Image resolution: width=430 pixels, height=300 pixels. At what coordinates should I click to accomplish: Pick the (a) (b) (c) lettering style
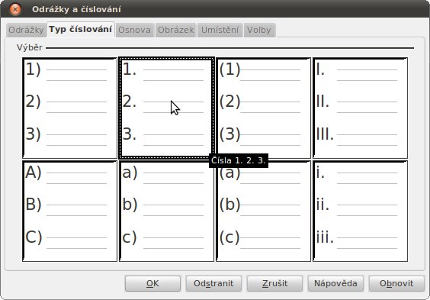pos(263,211)
